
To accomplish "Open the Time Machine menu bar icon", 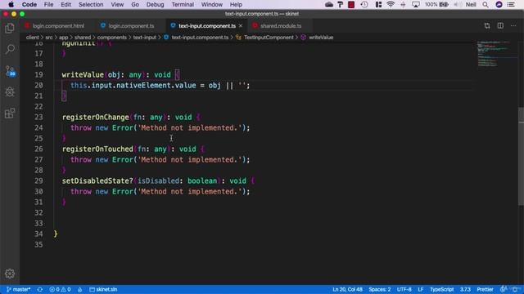I will (x=364, y=5).
